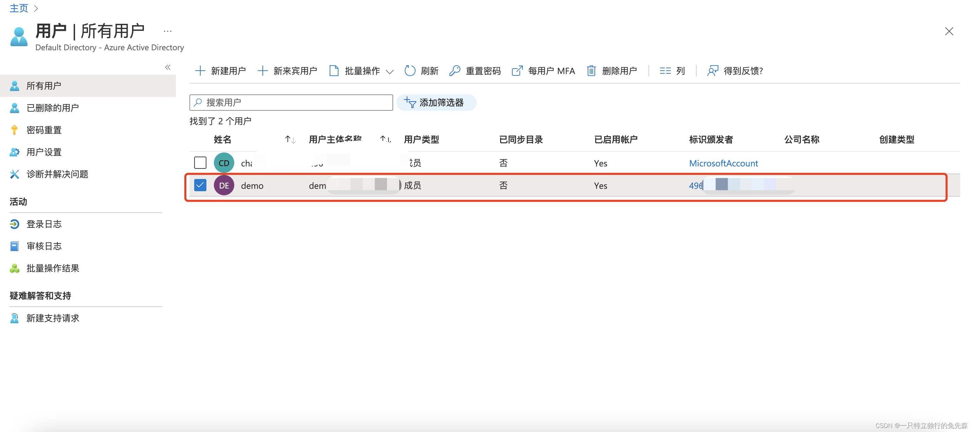This screenshot has height=432, width=973.
Task: Click the 新来宾用户 guest user button
Action: pyautogui.click(x=288, y=71)
